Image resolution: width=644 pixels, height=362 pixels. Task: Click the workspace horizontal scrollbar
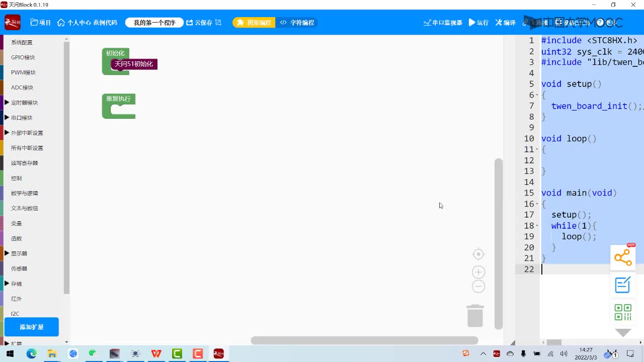click(x=364, y=340)
